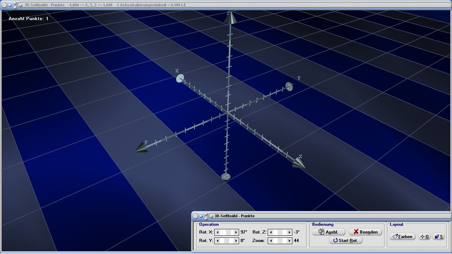
Task: Click the Rot. X value 97°
Action: pyautogui.click(x=244, y=232)
